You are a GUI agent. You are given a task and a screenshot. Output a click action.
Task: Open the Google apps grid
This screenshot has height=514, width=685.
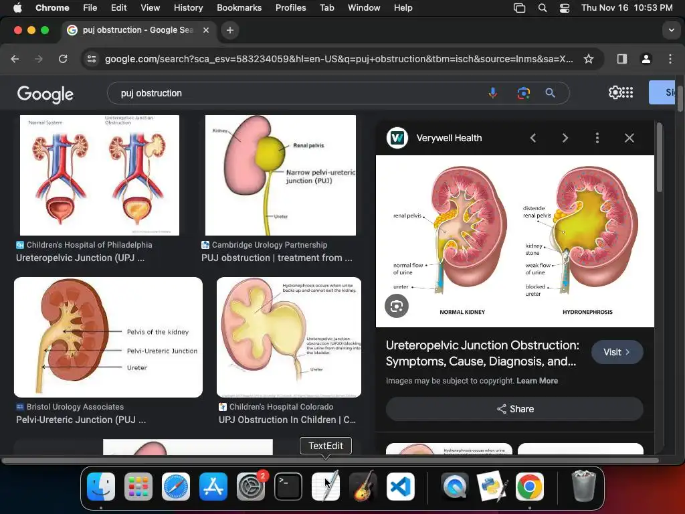point(627,92)
